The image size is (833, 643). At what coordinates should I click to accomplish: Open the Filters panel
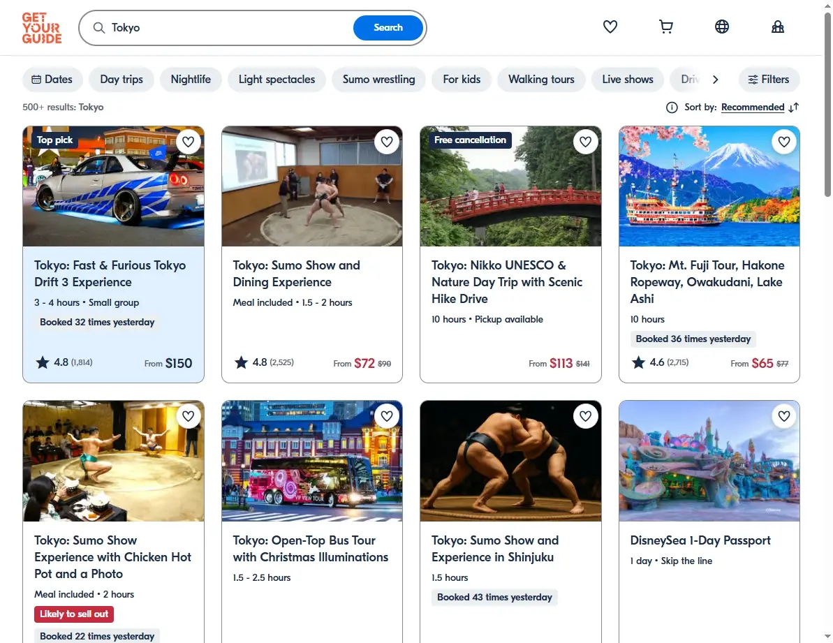[x=769, y=80]
